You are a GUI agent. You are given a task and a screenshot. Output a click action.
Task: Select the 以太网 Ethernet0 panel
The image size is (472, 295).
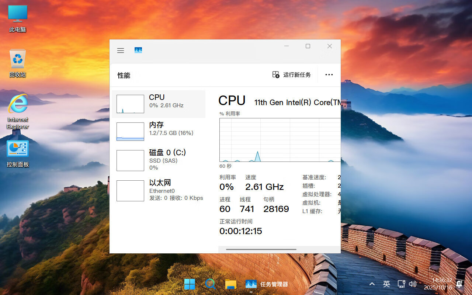pyautogui.click(x=159, y=190)
